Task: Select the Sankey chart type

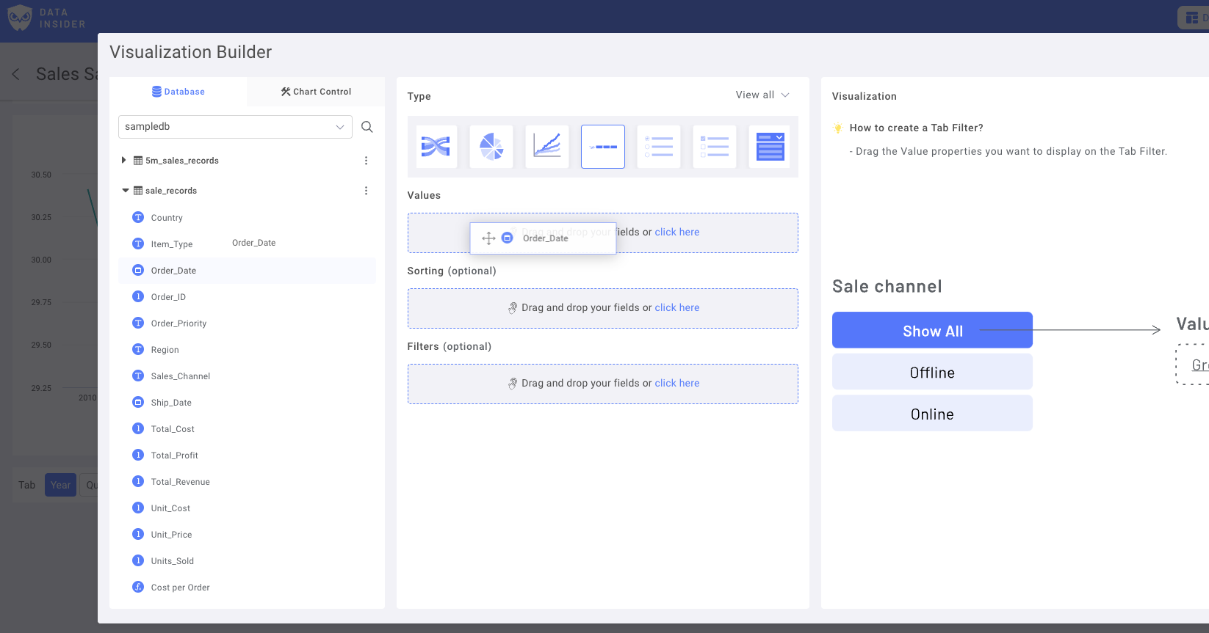Action: tap(436, 147)
